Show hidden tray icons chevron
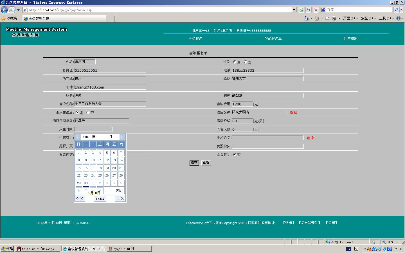Screen dimensions: 405x253 [x=364, y=249]
